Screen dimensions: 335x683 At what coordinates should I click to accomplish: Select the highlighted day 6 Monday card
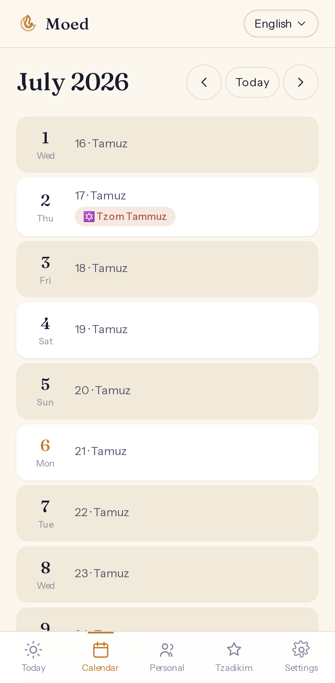click(x=167, y=452)
